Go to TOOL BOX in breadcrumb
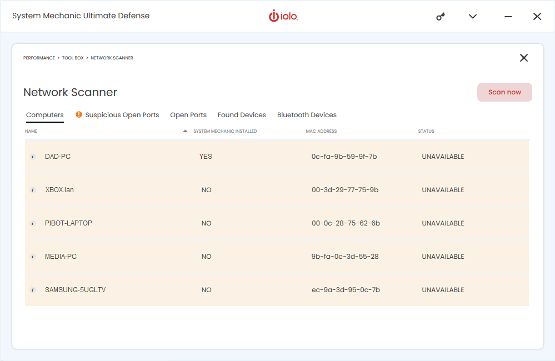 [73, 58]
